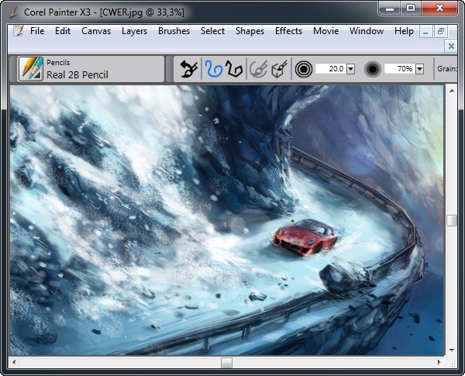Click the align to path icon
The height and width of the screenshot is (376, 465).
[259, 69]
